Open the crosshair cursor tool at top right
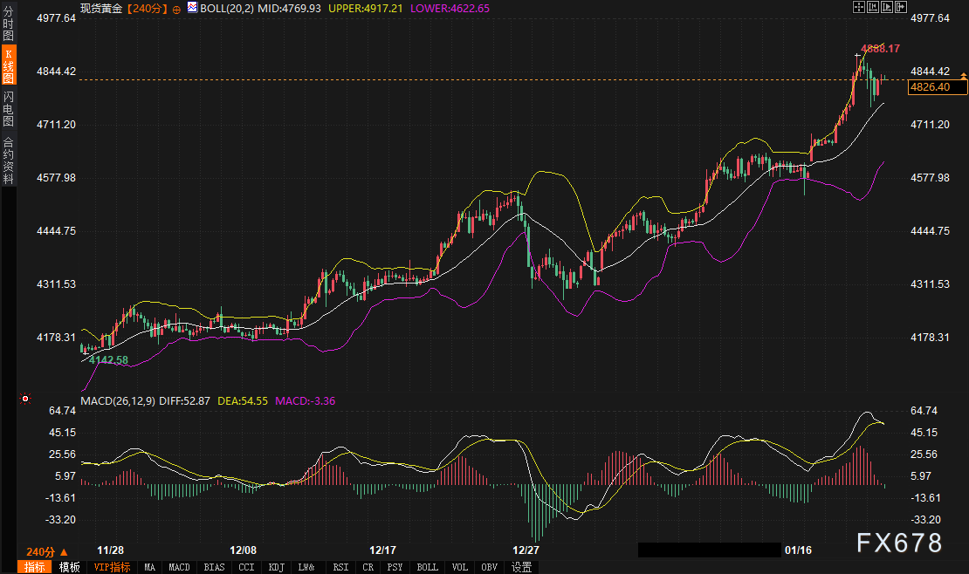 [x=859, y=7]
